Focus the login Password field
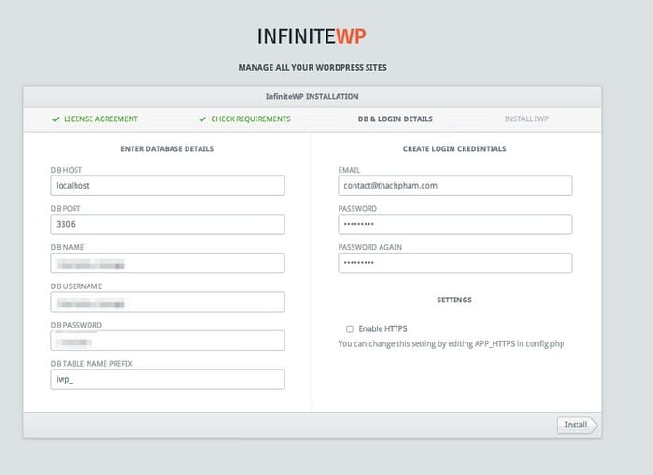The image size is (653, 475). 455,224
